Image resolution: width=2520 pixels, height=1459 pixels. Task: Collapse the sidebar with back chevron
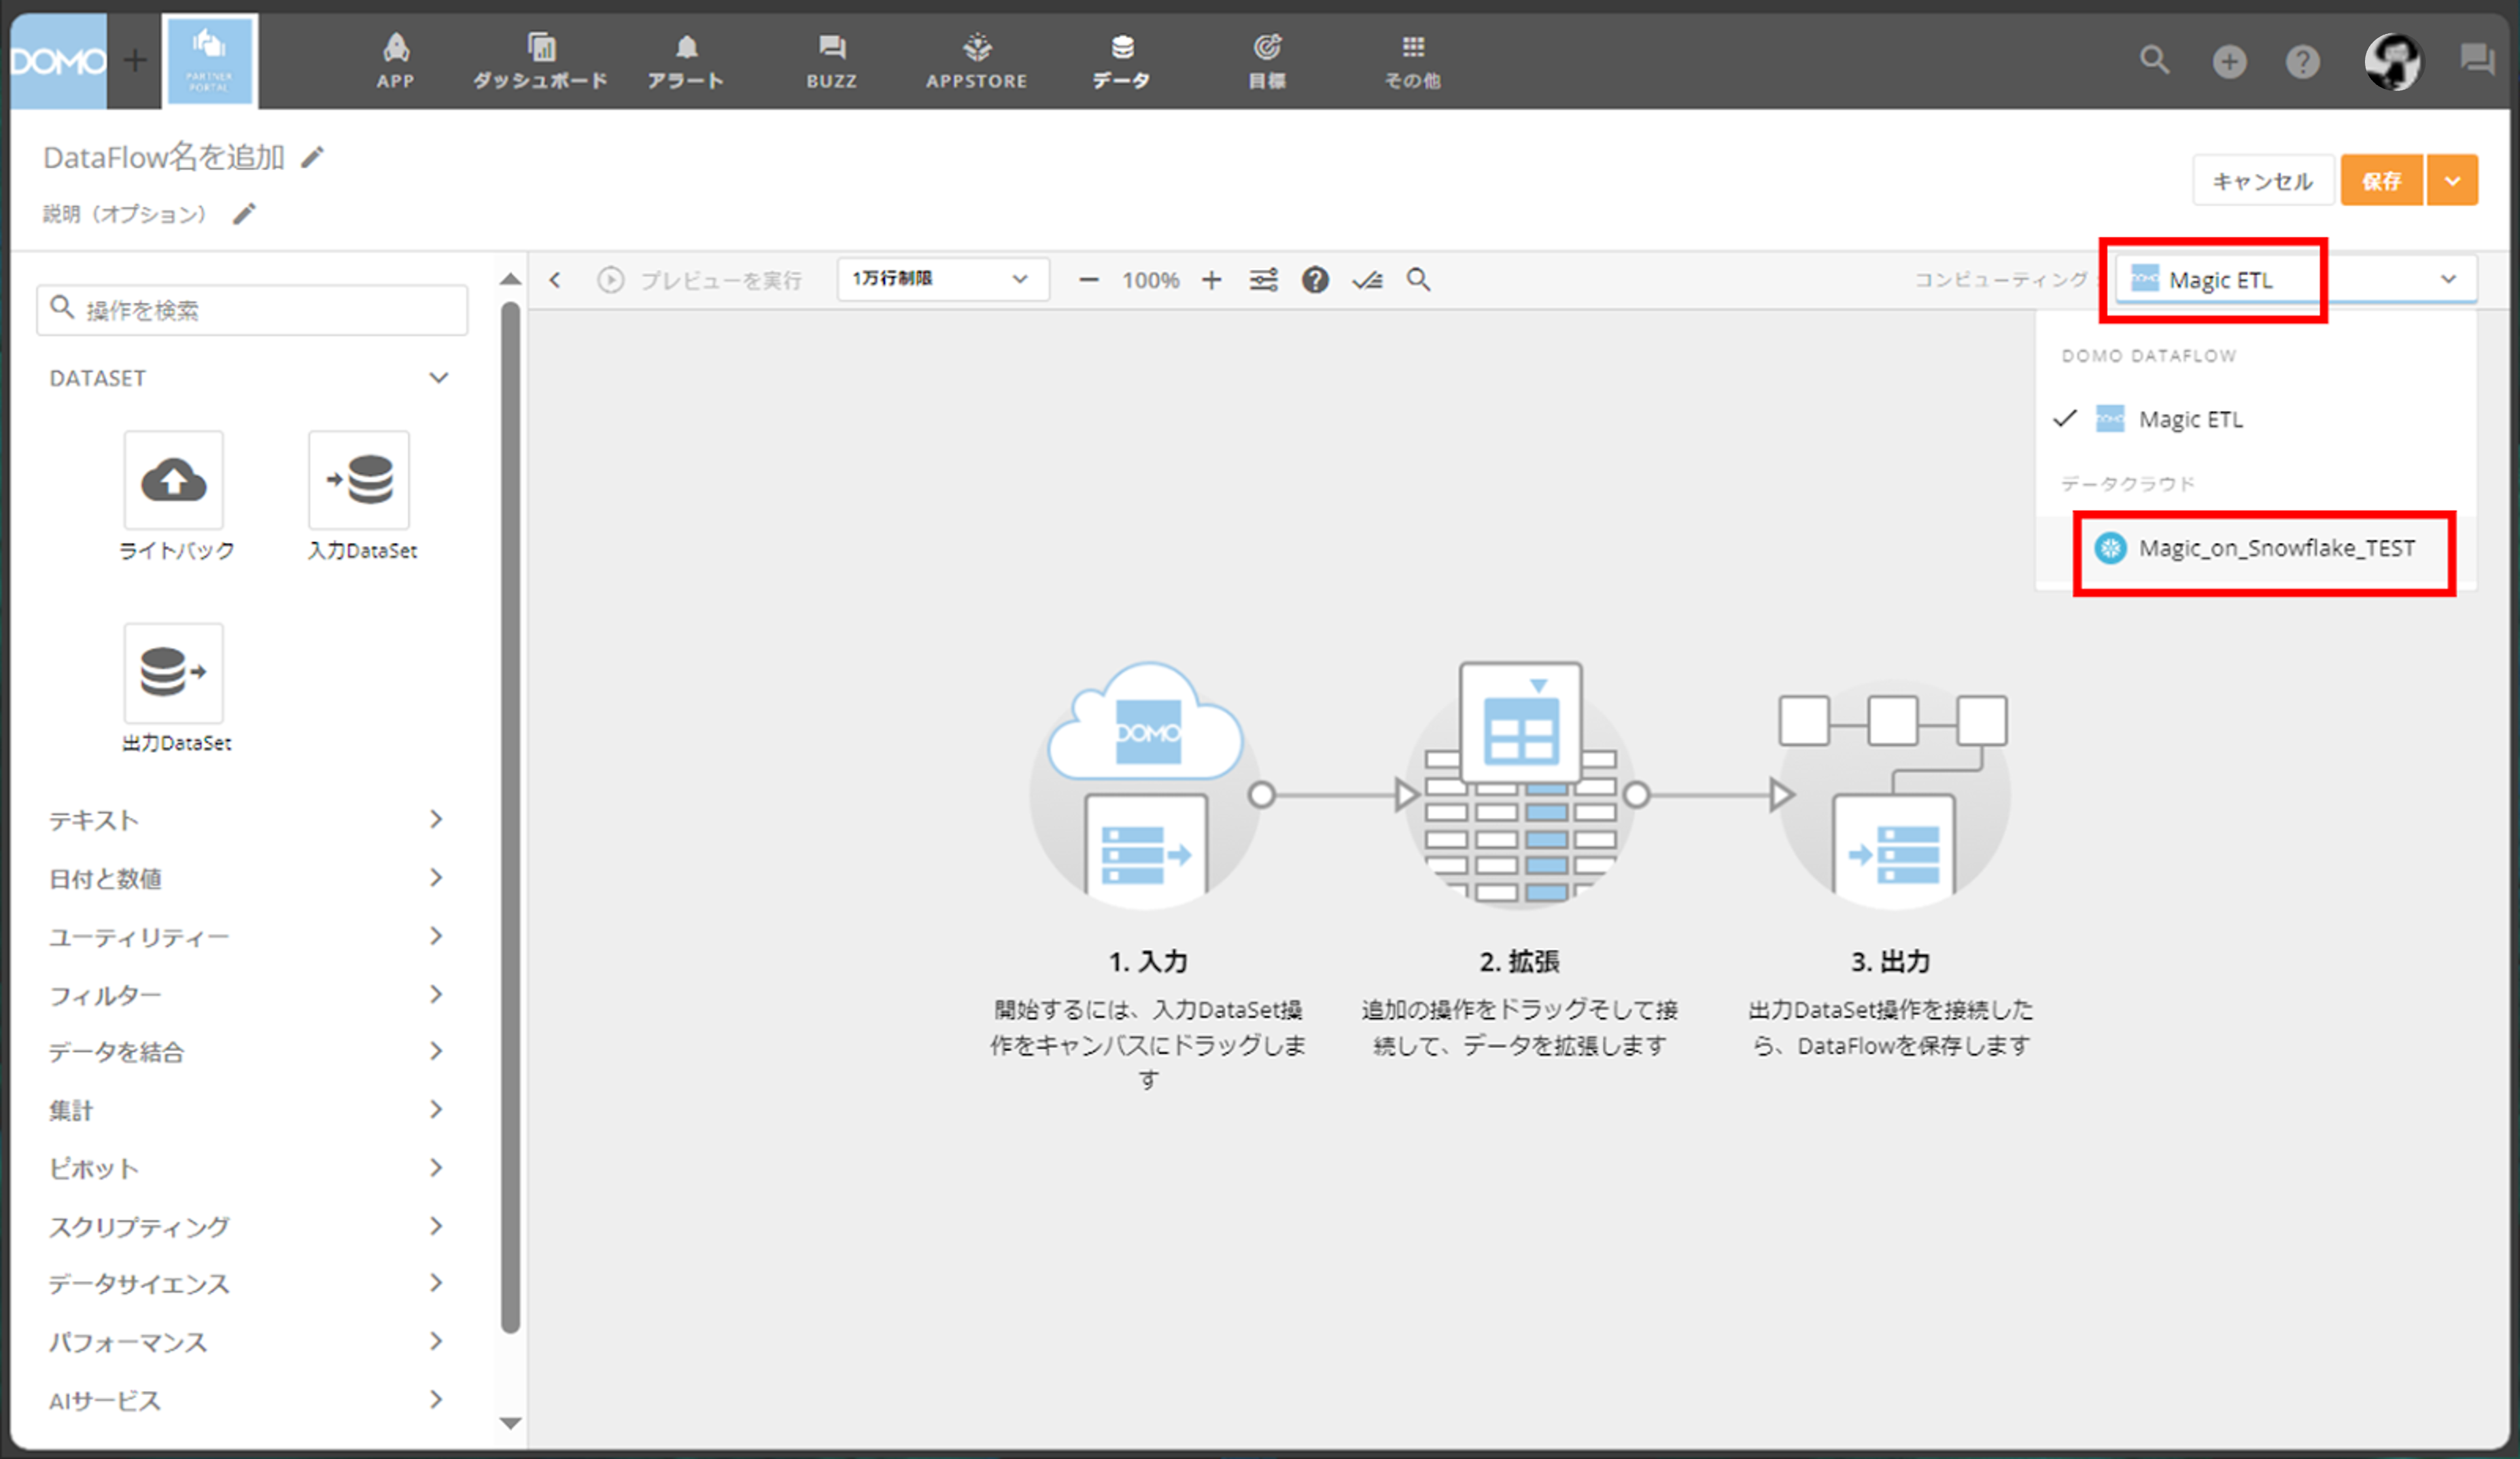click(555, 280)
